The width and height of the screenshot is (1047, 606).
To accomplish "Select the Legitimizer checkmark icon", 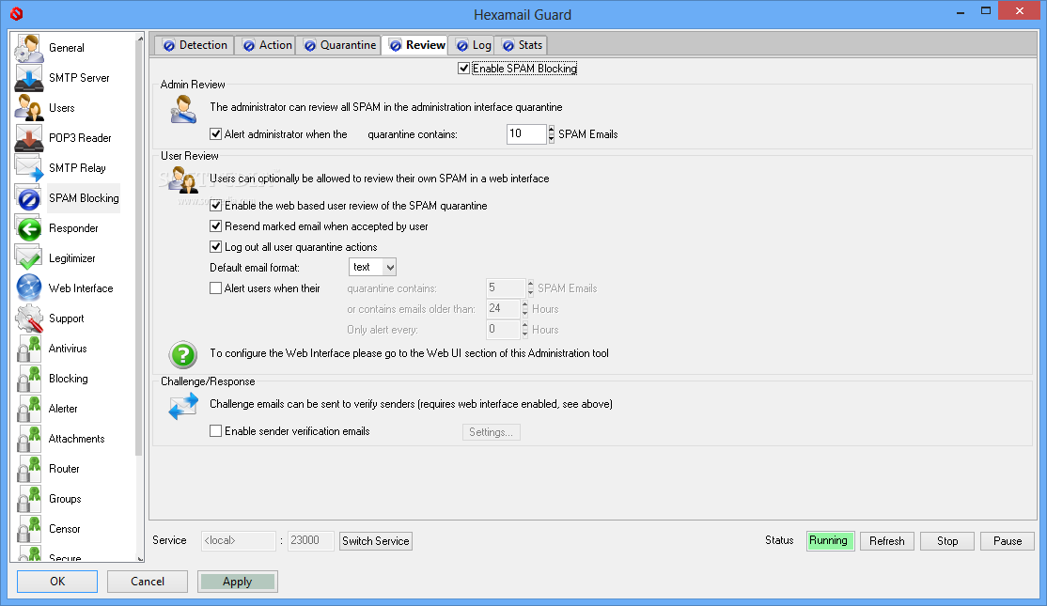I will tap(29, 258).
